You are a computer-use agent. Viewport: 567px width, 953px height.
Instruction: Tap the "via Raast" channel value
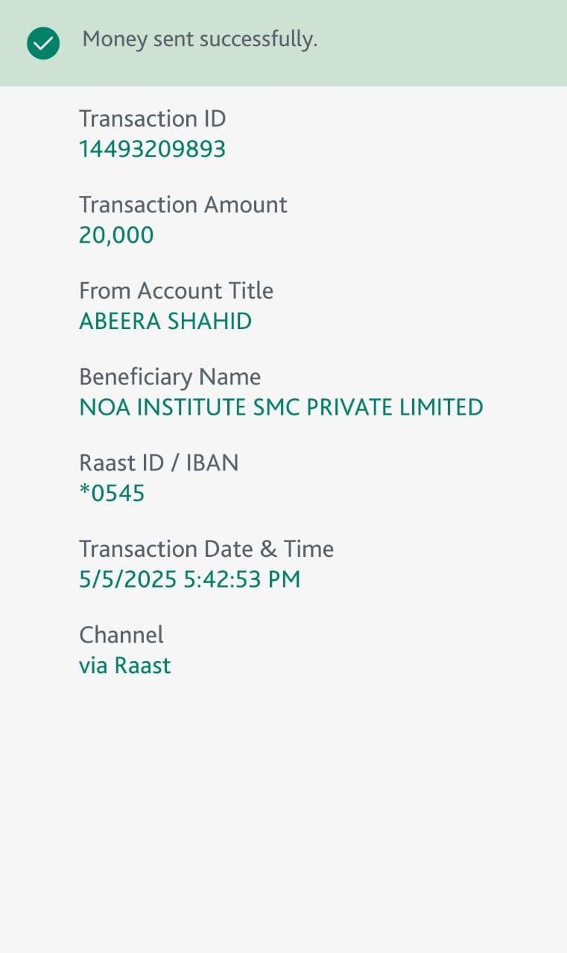click(x=124, y=666)
